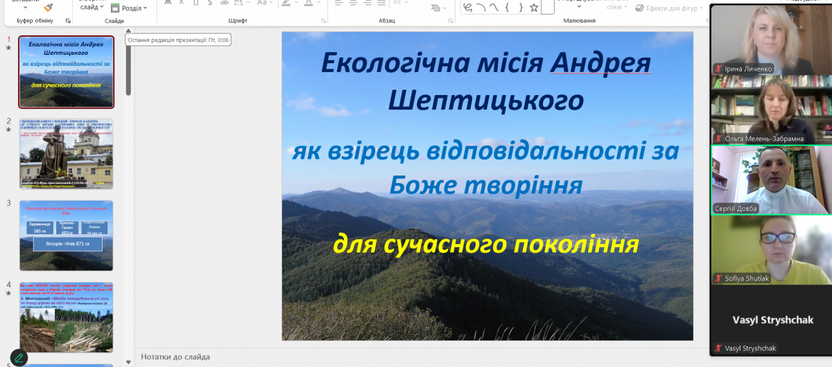The image size is (832, 367).
Task: Click the green pen annotation button
Action: point(18,358)
